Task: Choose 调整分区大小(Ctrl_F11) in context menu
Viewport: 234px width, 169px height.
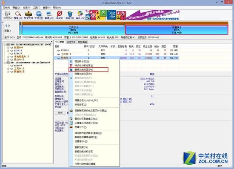Action: click(x=86, y=100)
